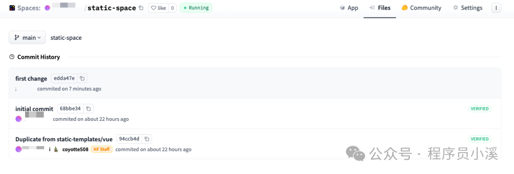Copy the edda47e commit hash
Viewport: 514px width, 174px height.
82,78
